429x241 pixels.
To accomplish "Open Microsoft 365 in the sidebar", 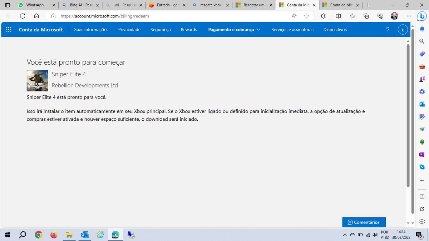I will click(x=422, y=92).
